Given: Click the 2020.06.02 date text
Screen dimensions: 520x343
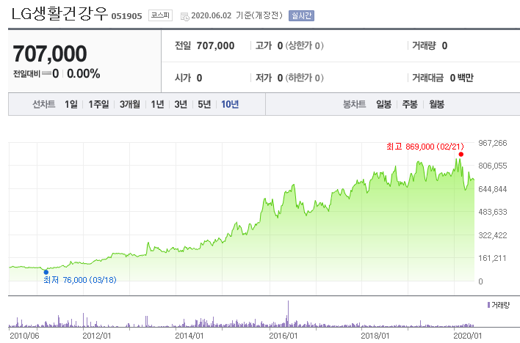Looking at the screenshot, I should pos(212,15).
